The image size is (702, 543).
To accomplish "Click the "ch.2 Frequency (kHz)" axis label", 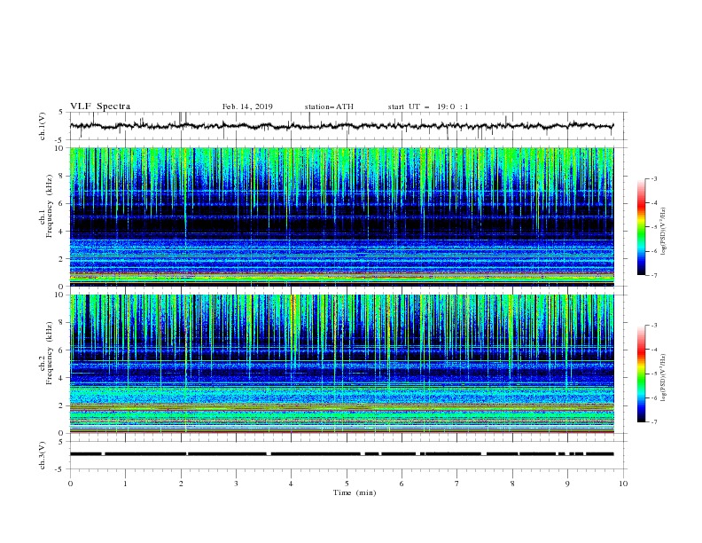I will [46, 353].
